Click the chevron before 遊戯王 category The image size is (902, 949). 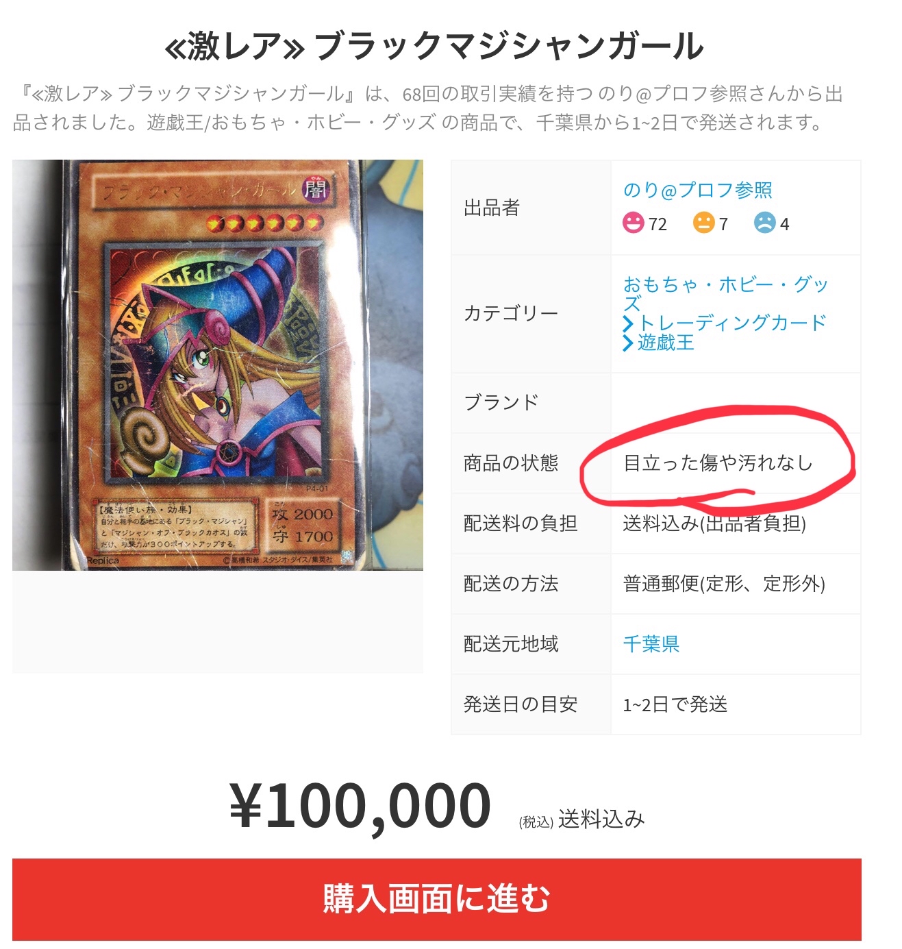(x=628, y=343)
